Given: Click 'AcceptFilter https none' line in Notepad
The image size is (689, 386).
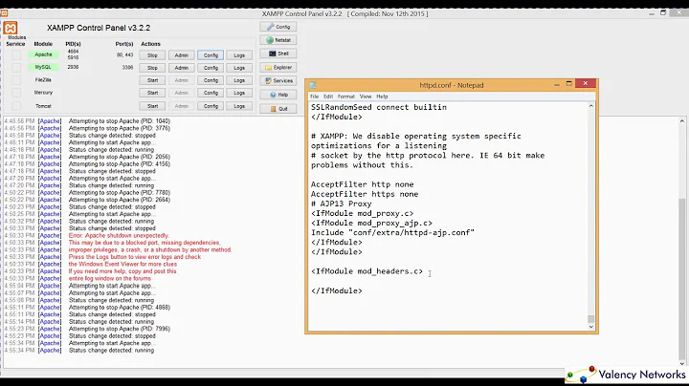Looking at the screenshot, I should pos(365,194).
